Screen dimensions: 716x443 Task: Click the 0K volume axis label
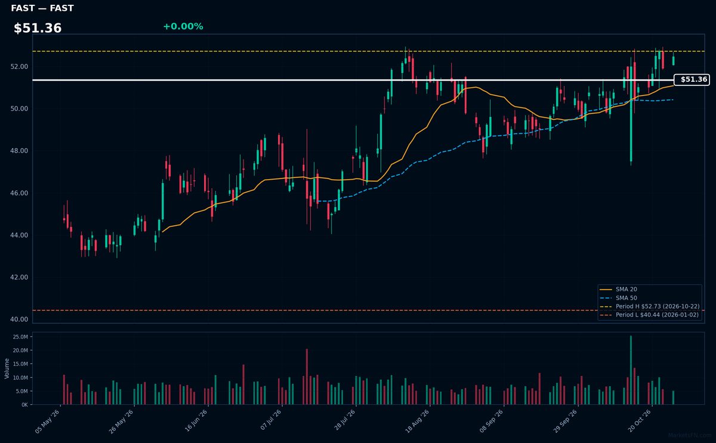tap(24, 405)
